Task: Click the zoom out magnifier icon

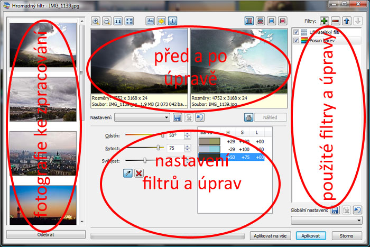Action: point(106,21)
